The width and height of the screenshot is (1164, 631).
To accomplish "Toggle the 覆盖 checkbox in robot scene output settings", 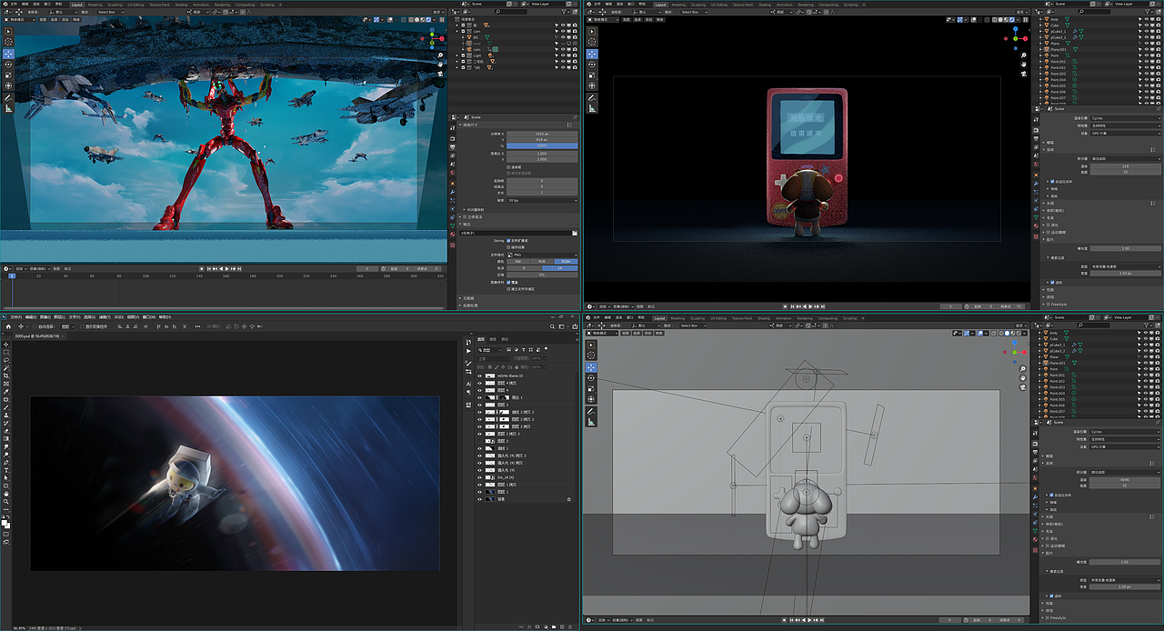I will 508,282.
